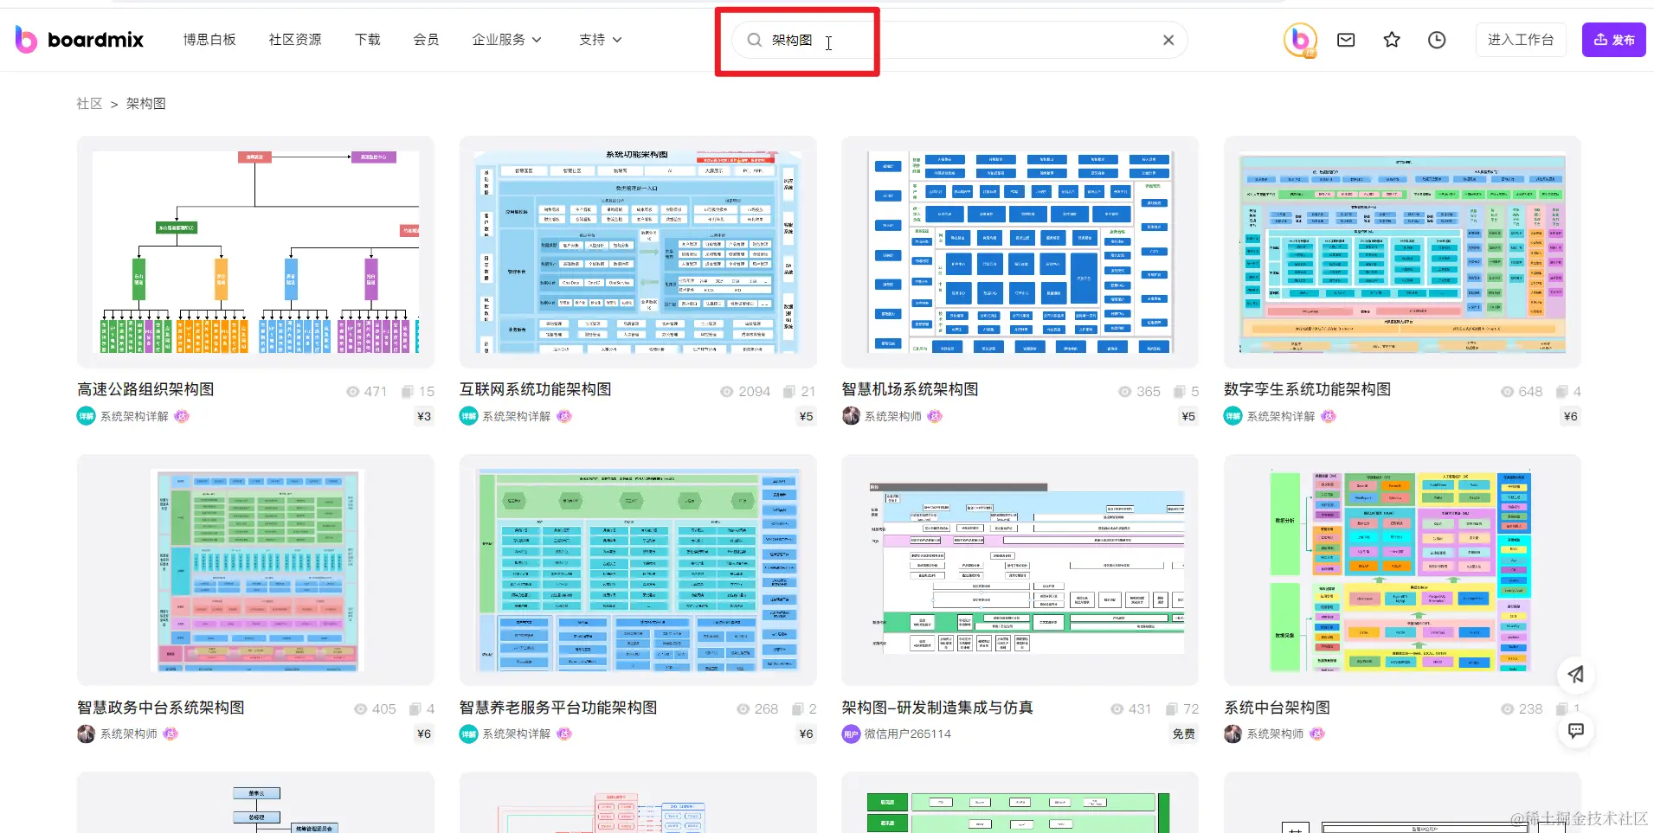This screenshot has height=833, width=1654.
Task: Click author name 微信用户265114
Action: coord(907,734)
